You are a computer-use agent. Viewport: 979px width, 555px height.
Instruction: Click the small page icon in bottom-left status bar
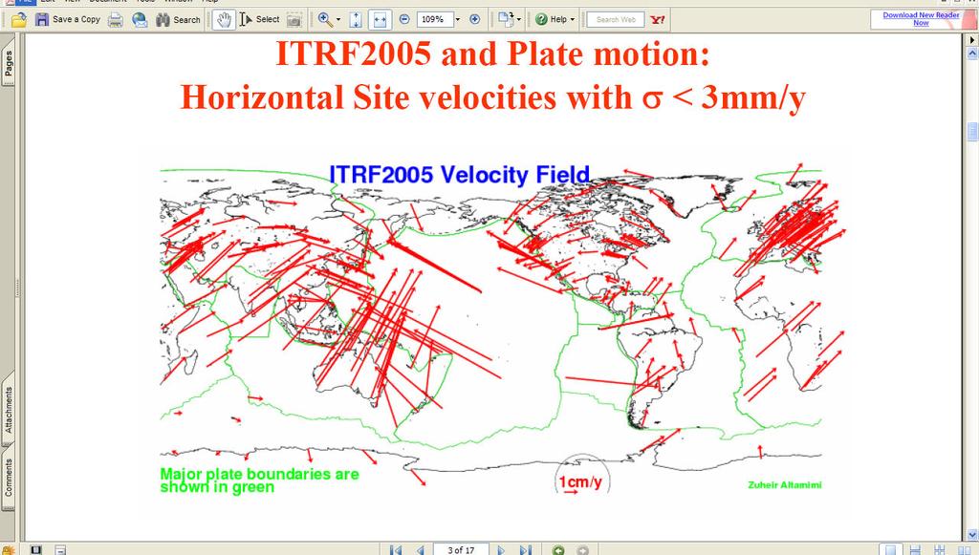60,549
